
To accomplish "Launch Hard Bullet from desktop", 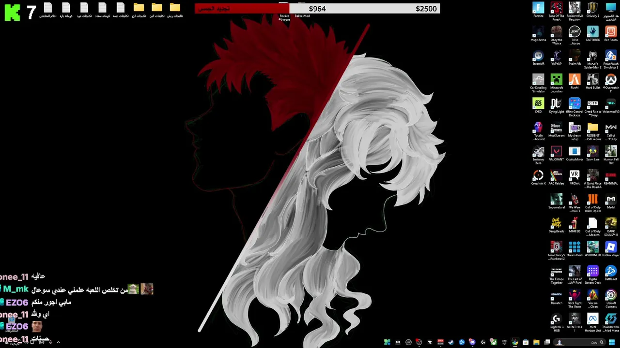I will point(593,82).
